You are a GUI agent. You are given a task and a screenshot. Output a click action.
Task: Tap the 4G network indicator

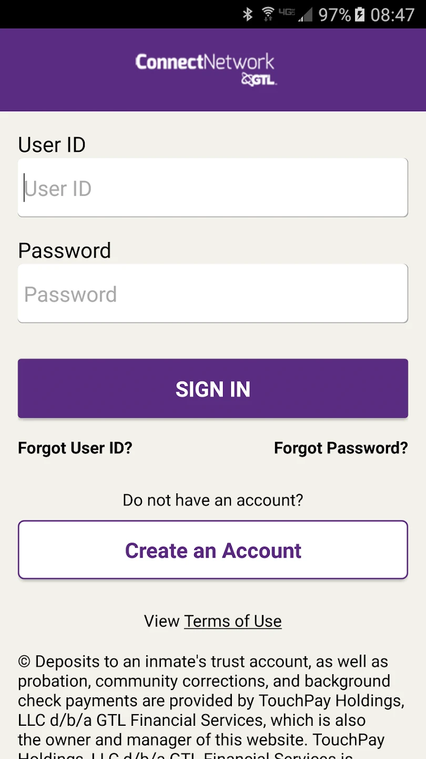point(287,12)
